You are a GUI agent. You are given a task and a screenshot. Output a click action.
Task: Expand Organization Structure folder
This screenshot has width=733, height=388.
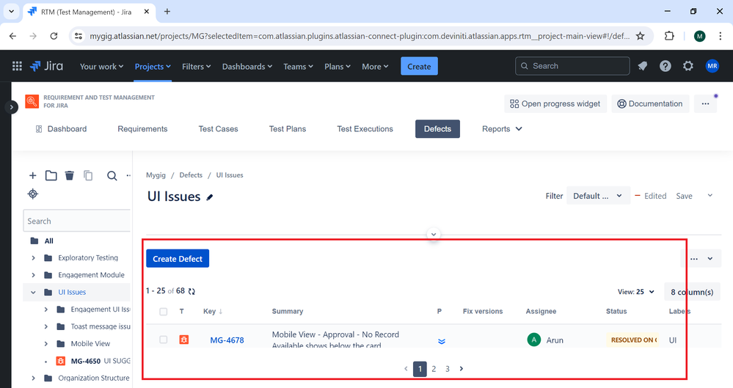33,378
